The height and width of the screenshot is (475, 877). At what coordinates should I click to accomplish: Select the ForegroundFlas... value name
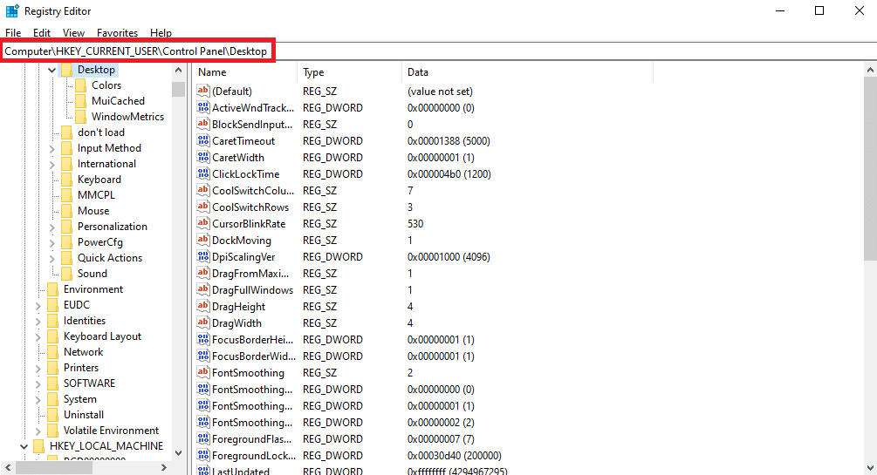(251, 439)
